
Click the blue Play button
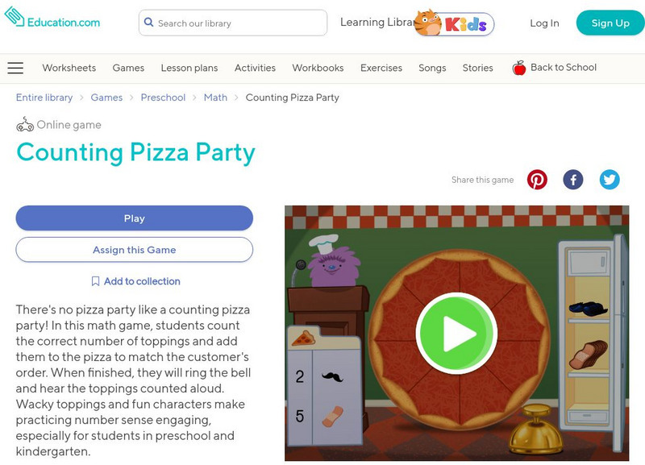click(x=135, y=218)
